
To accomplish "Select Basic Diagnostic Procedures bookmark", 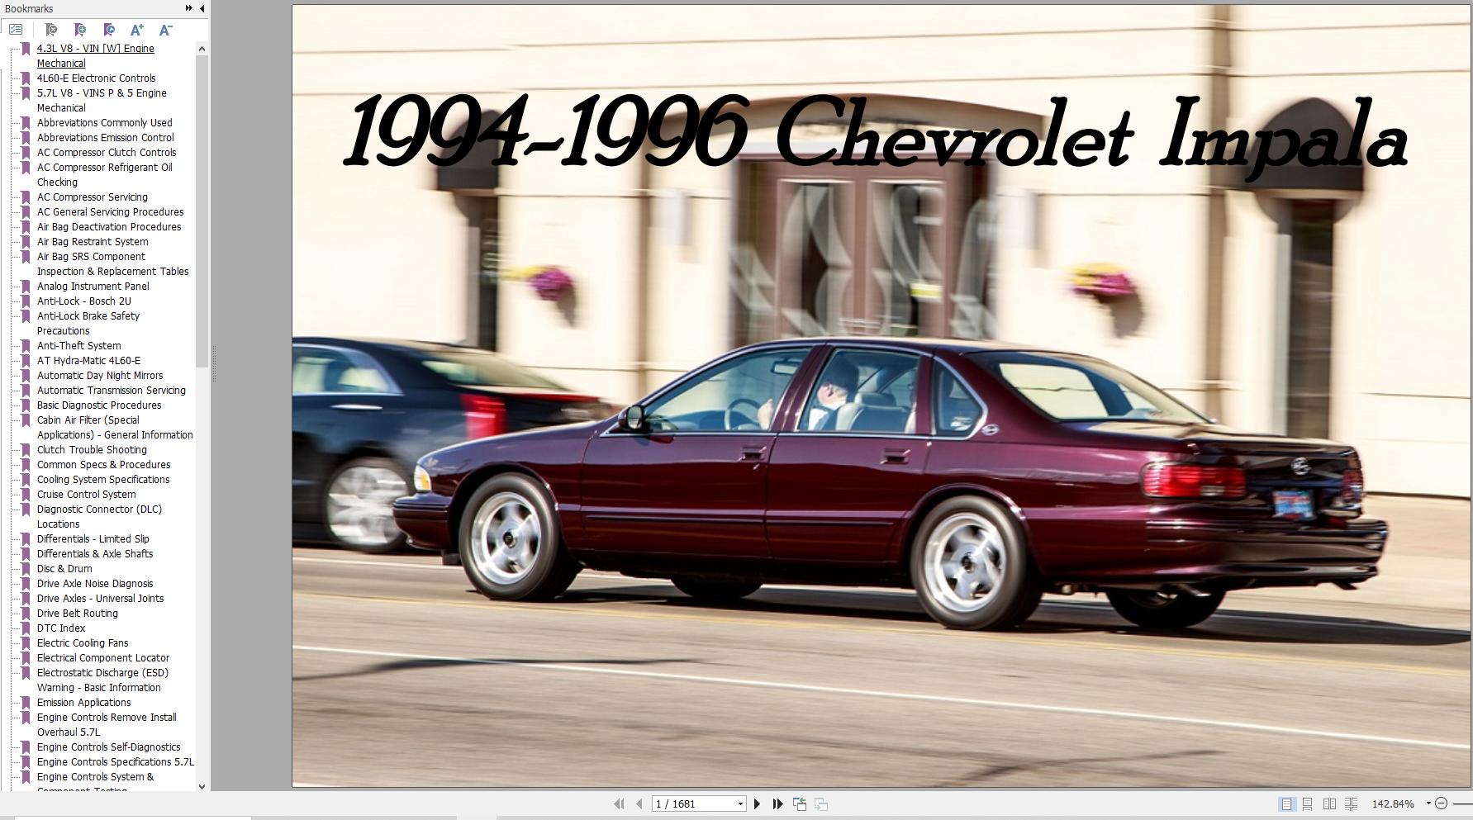I will pos(99,405).
